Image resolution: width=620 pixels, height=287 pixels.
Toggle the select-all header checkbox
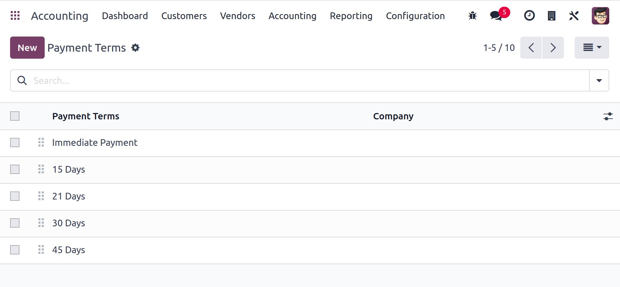(15, 116)
